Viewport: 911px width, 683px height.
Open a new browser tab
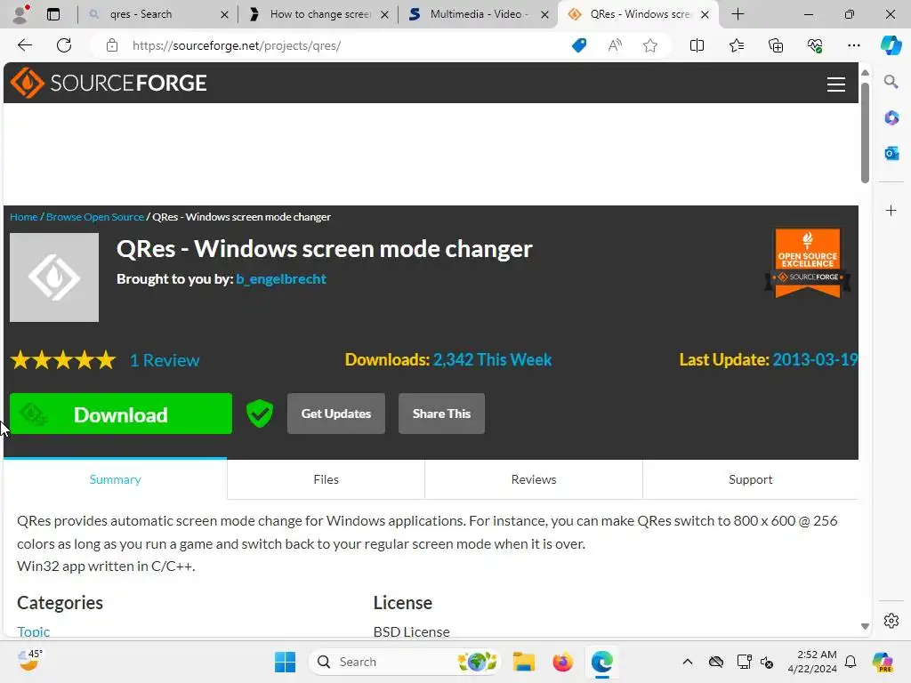(x=738, y=14)
